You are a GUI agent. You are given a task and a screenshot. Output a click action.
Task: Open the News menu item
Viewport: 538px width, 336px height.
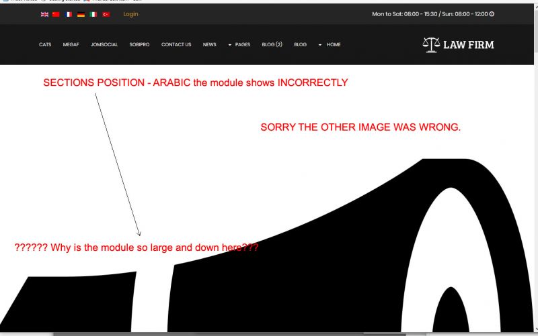tap(210, 45)
